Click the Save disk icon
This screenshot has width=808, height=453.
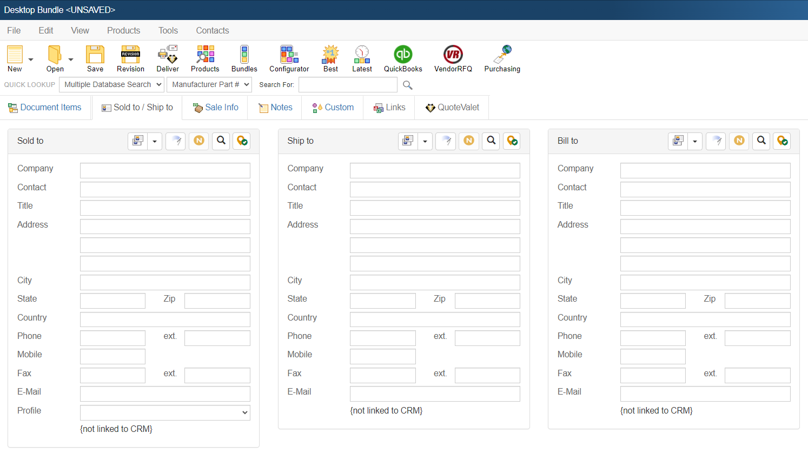point(95,55)
